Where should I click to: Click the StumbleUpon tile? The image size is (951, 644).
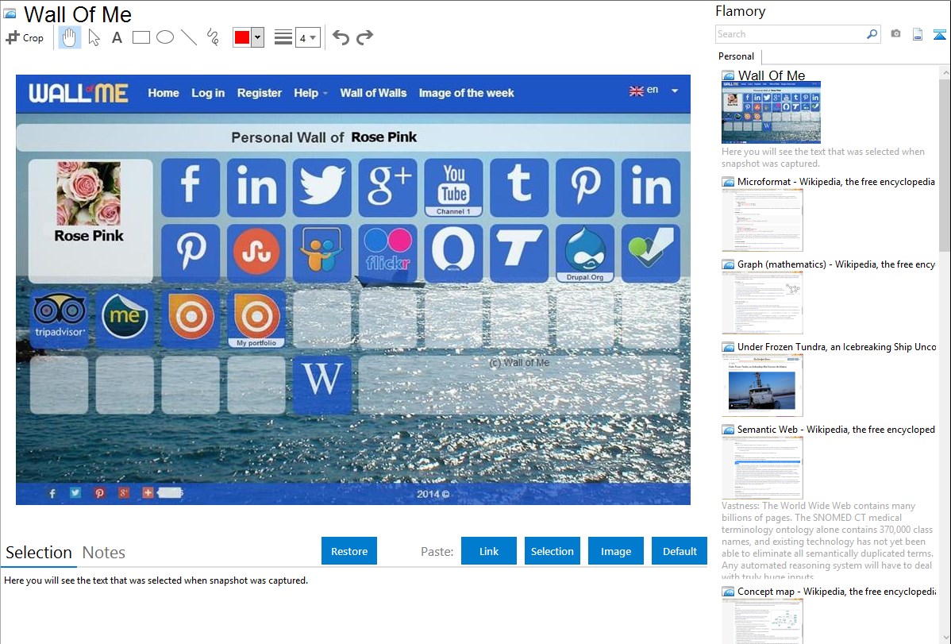coord(256,253)
